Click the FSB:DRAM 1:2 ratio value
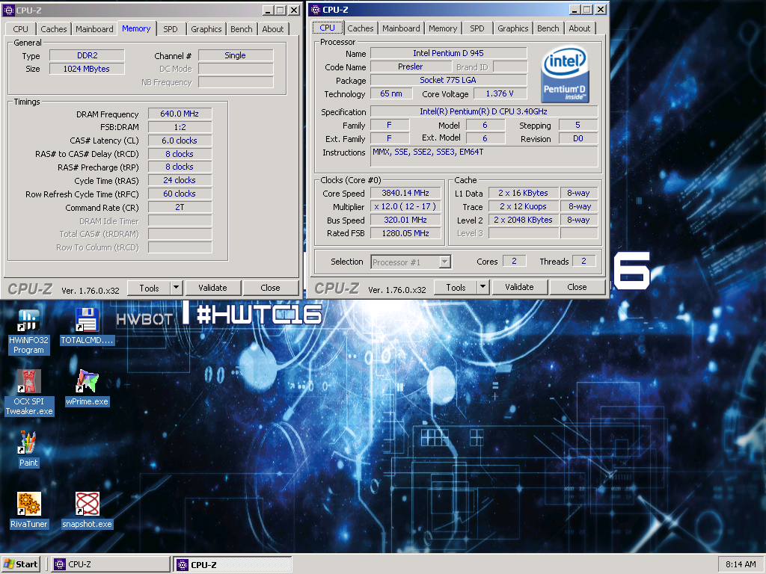Viewport: 766px width, 574px height. [x=180, y=127]
